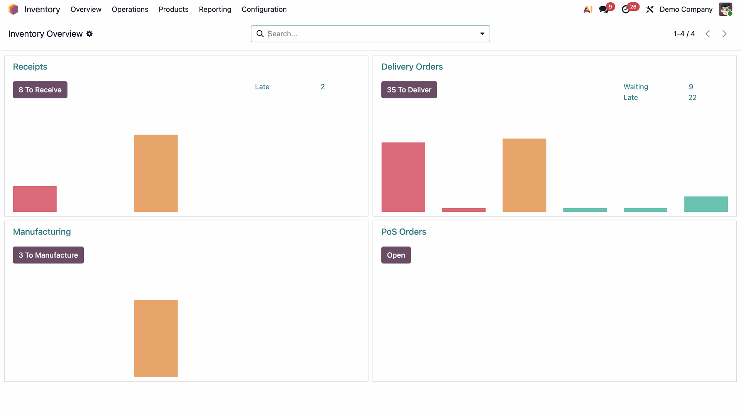Open the Overview menu
This screenshot has height=415, width=741.
coord(86,9)
